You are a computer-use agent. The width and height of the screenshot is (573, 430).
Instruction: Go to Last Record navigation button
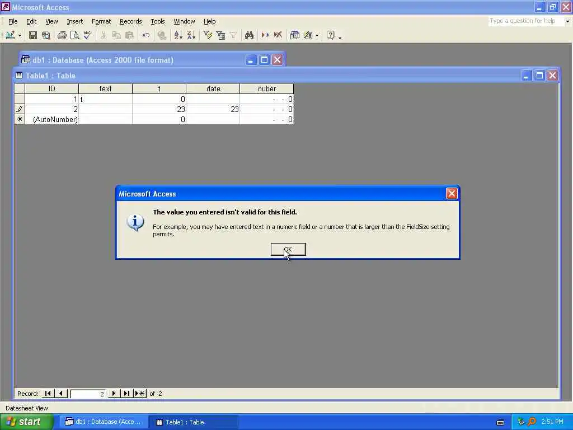(x=126, y=394)
